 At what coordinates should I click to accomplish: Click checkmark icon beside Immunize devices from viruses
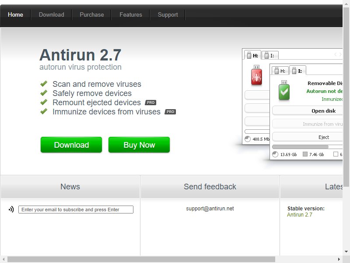[44, 111]
